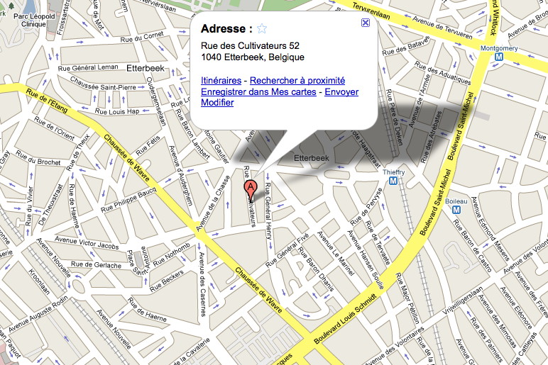Click the Parc Léopold Clinique label
The image size is (548, 365).
click(x=34, y=21)
